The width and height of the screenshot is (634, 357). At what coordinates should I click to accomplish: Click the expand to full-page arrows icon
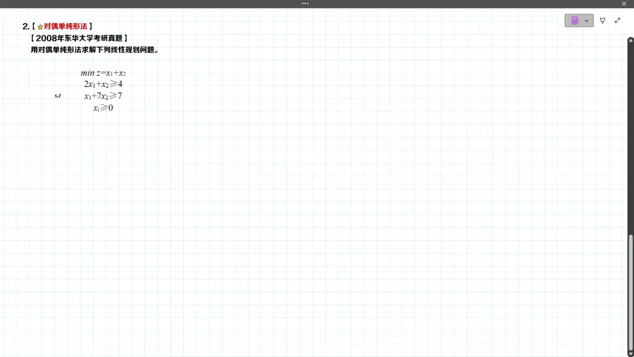pos(618,20)
